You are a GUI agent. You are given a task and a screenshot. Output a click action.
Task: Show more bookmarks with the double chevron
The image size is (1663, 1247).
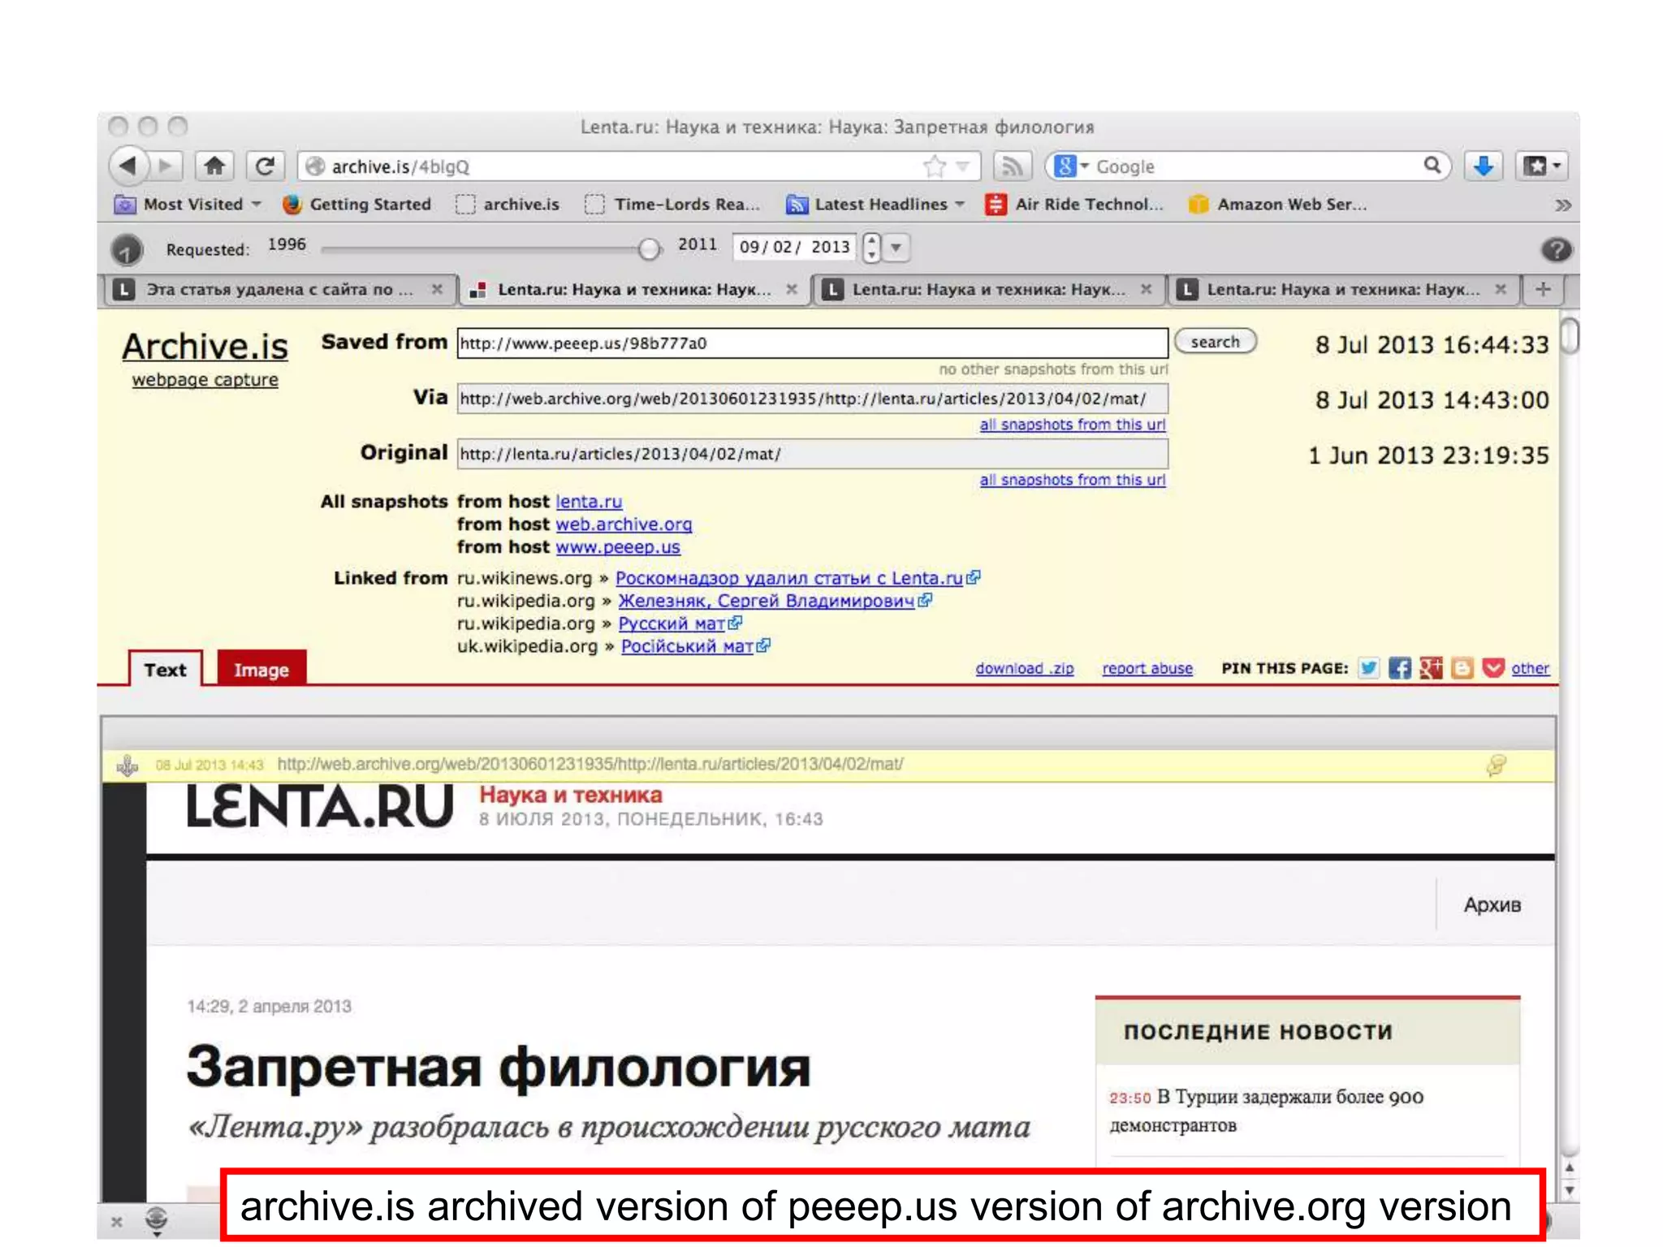[x=1562, y=205]
